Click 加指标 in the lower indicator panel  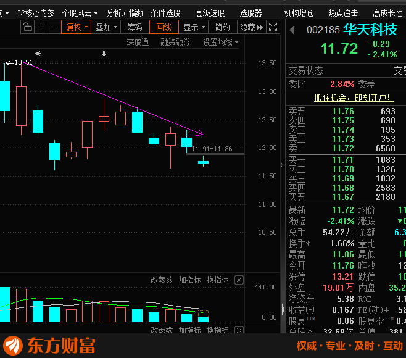point(190,330)
